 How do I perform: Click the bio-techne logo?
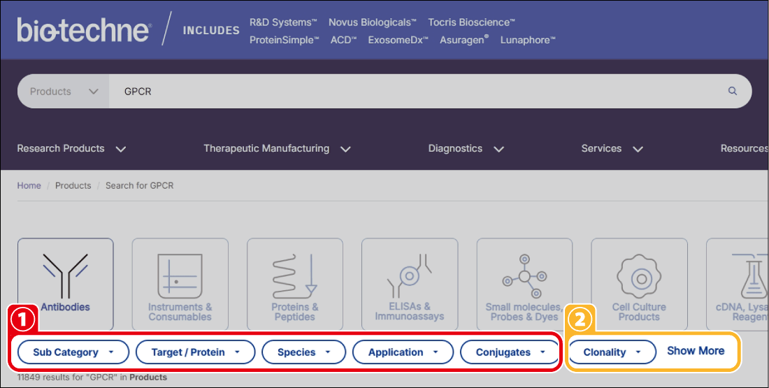[x=84, y=30]
